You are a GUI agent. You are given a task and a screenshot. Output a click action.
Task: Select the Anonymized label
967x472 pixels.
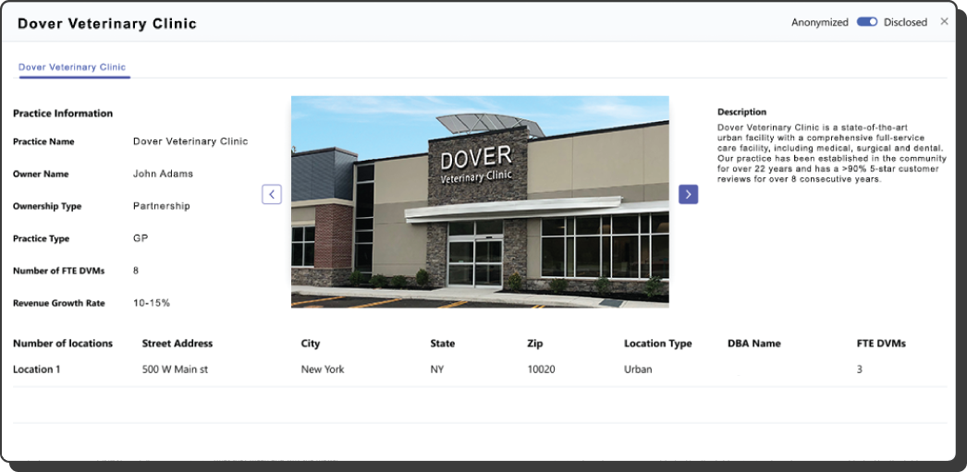tap(820, 22)
